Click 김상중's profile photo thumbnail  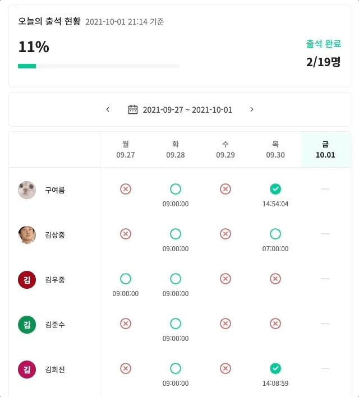27,234
